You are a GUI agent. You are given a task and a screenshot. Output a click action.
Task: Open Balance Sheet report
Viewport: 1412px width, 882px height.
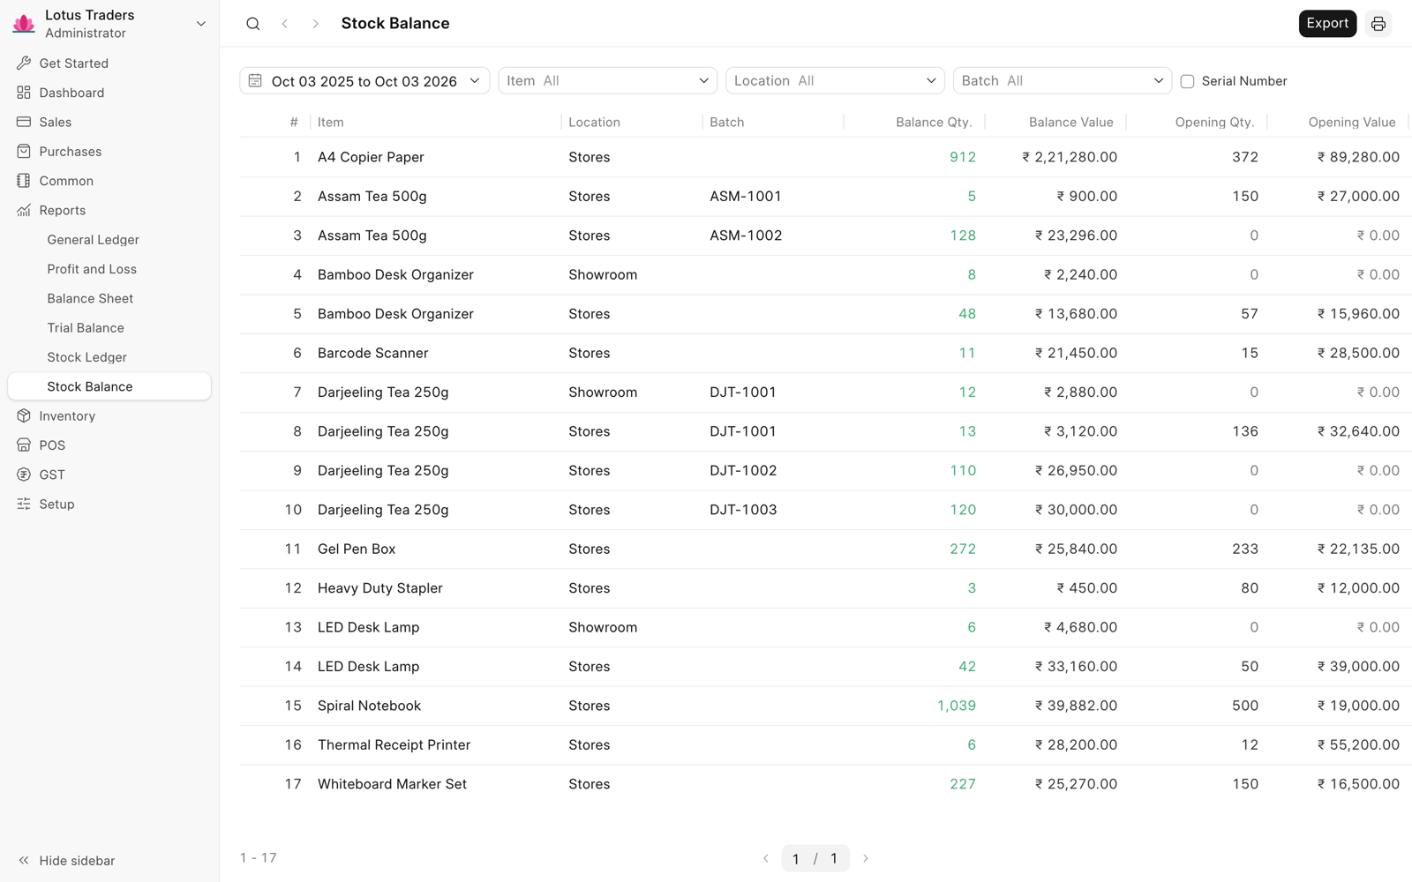(90, 298)
